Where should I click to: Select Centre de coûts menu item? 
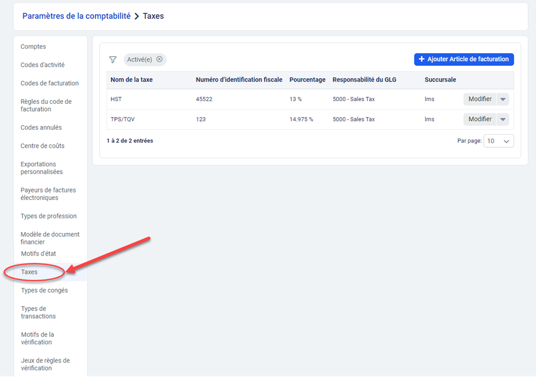[42, 146]
